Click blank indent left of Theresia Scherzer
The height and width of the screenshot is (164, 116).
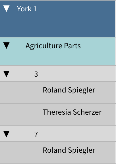pyautogui.click(x=21, y=115)
